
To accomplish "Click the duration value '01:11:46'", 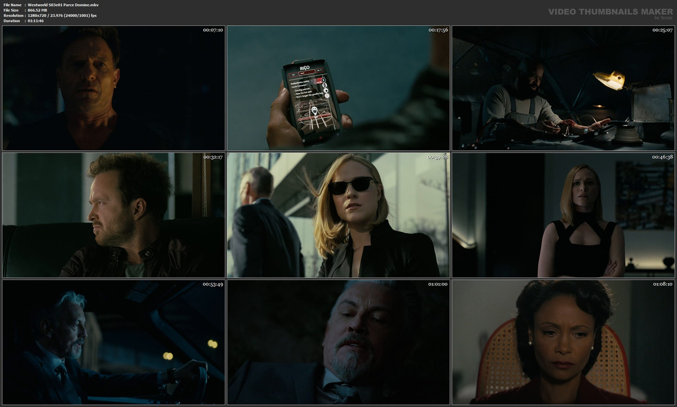I will click(36, 21).
